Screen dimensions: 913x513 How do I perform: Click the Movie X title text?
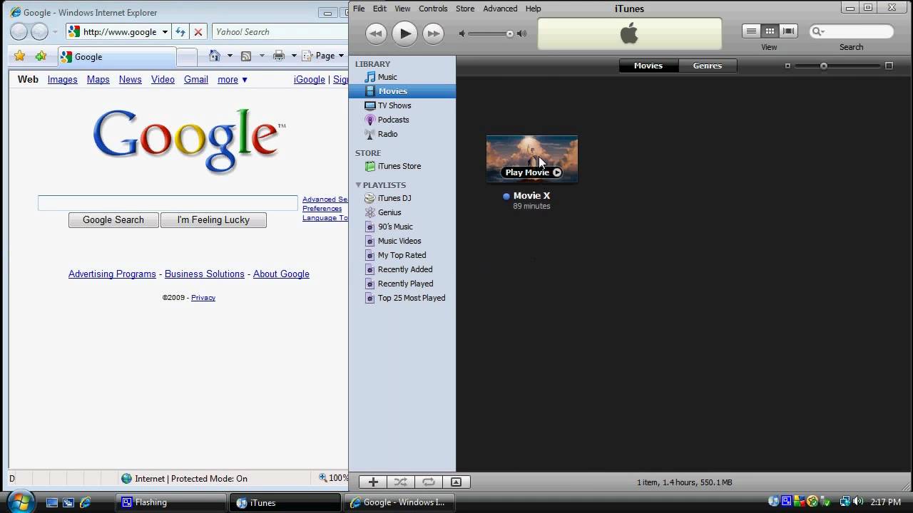tap(531, 196)
